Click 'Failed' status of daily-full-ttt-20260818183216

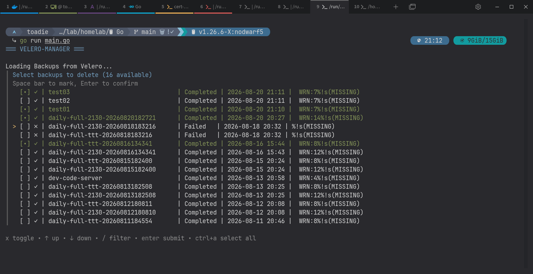click(195, 135)
